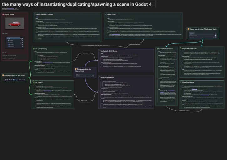Click the back arrow in FileSystem dock image
227x160 pixels.
tap(190, 35)
